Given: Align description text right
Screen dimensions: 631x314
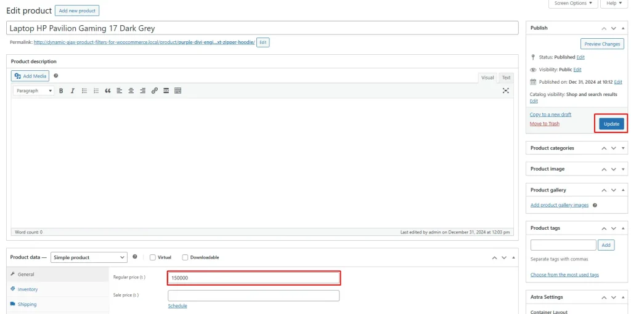Looking at the screenshot, I should click(x=142, y=91).
